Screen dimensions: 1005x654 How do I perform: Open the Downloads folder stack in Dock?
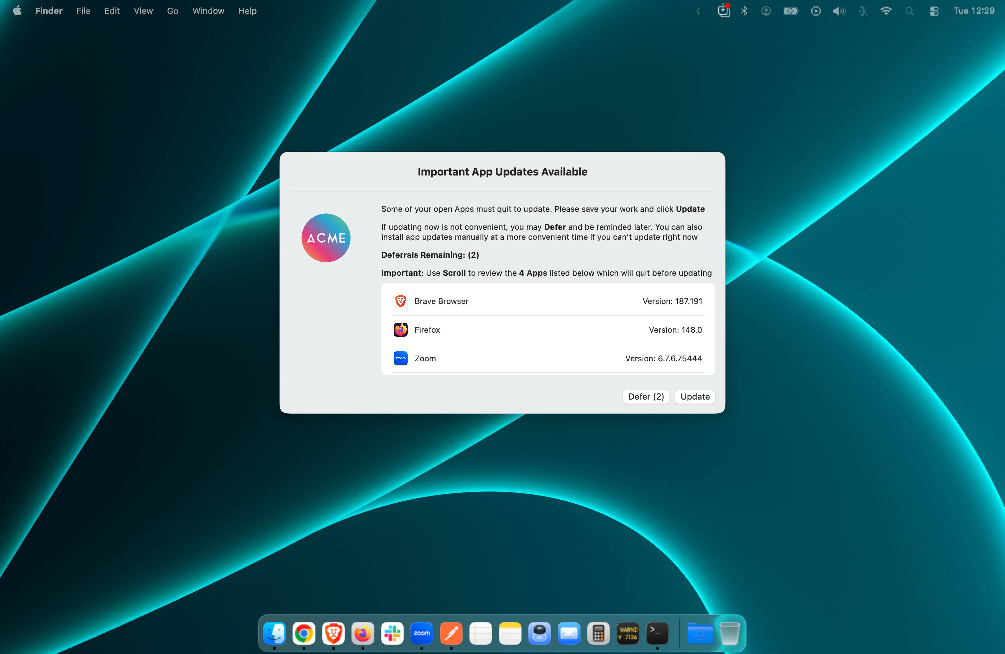click(x=700, y=633)
